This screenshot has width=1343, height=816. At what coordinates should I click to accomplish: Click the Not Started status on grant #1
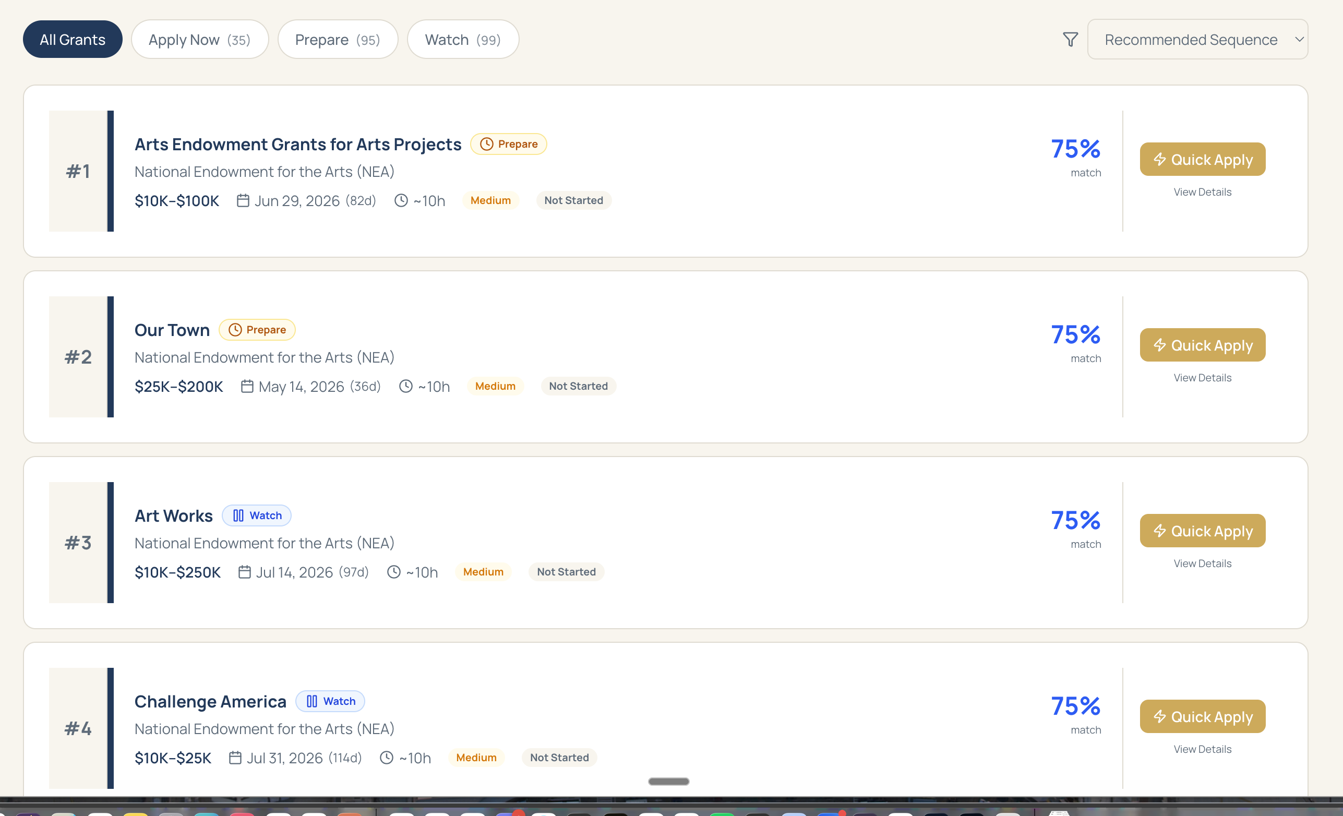click(573, 200)
